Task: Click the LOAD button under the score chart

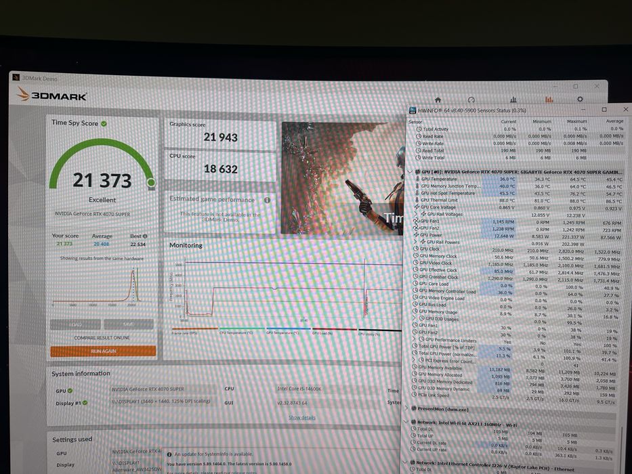Action: click(x=75, y=324)
